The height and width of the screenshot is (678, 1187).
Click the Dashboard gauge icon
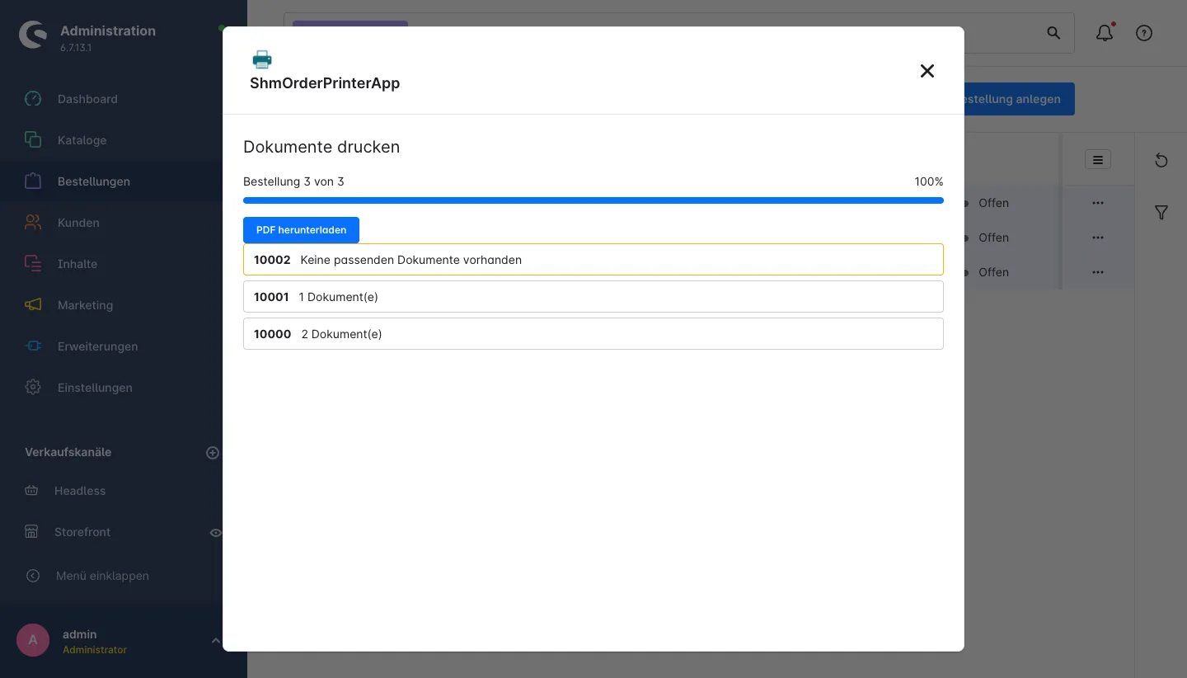tap(33, 99)
